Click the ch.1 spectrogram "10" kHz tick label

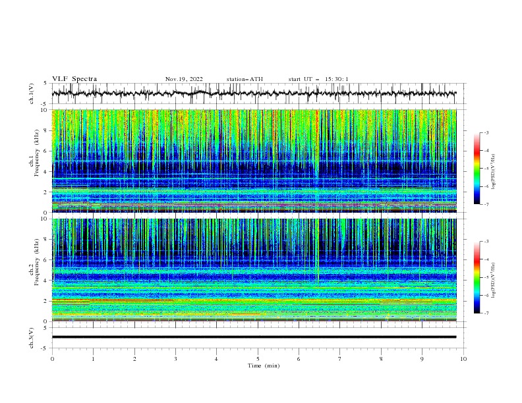point(45,110)
